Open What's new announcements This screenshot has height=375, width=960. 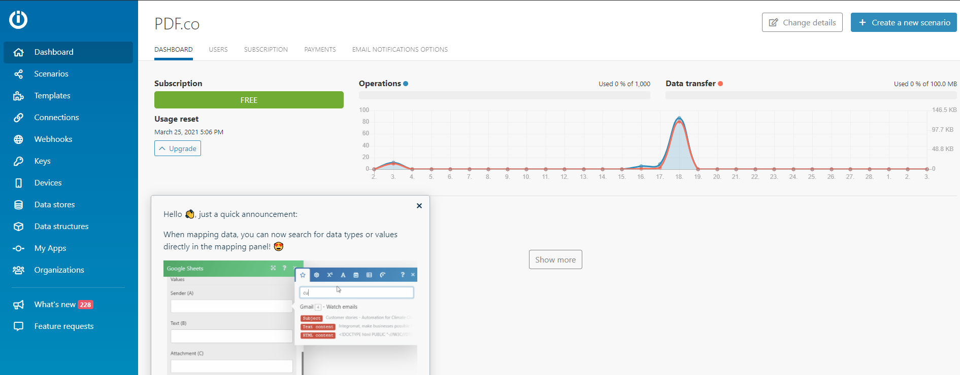[x=68, y=305]
